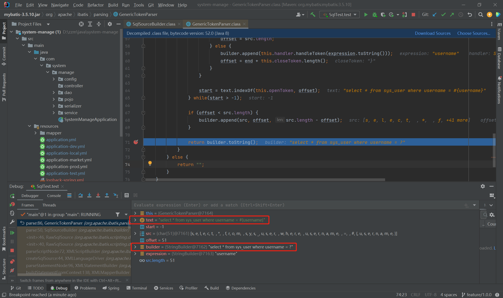This screenshot has width=503, height=298.
Task: Click the Git Update Project arrow icon
Action: coord(435,15)
